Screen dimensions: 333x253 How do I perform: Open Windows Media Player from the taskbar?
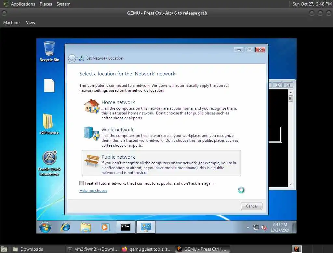coord(105,227)
